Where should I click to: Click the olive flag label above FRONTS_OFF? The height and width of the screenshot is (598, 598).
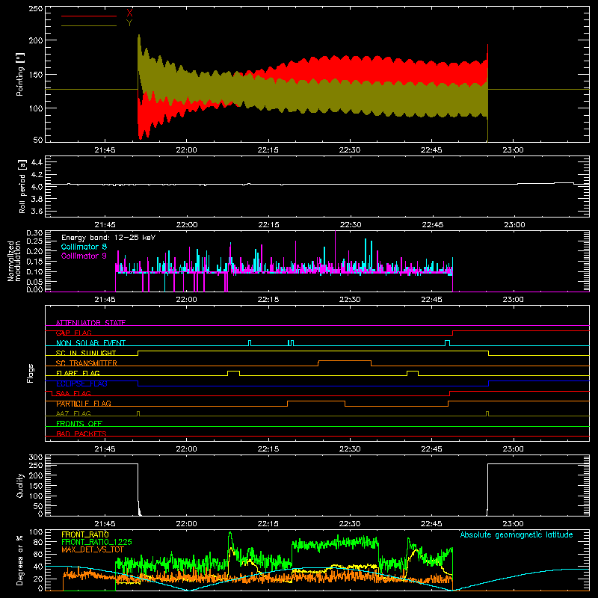pos(73,413)
